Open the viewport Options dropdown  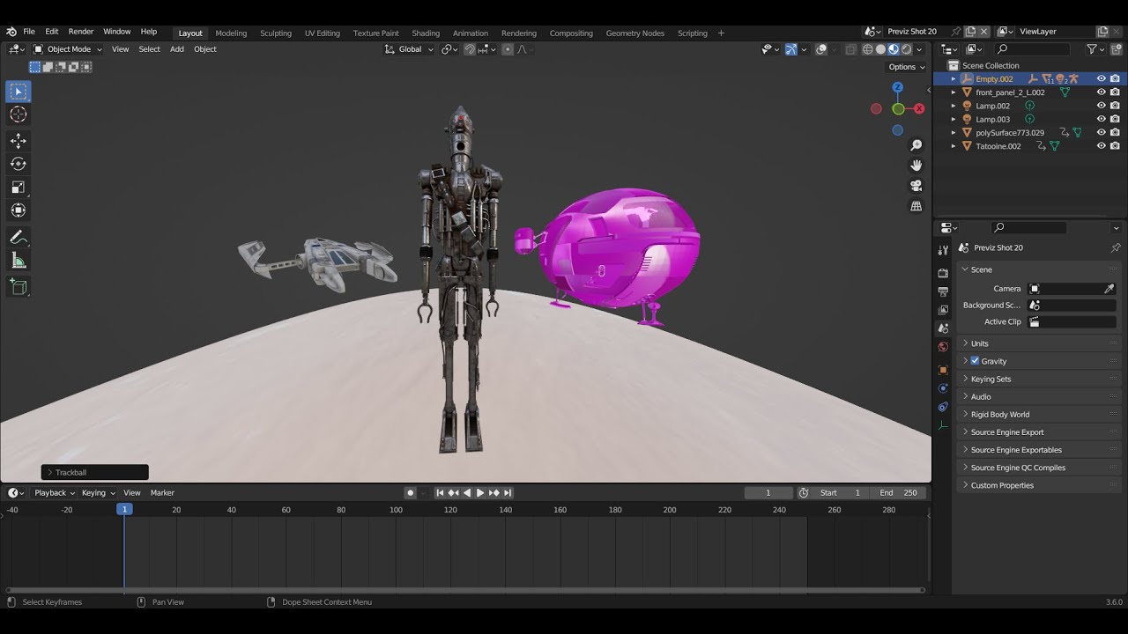point(907,67)
